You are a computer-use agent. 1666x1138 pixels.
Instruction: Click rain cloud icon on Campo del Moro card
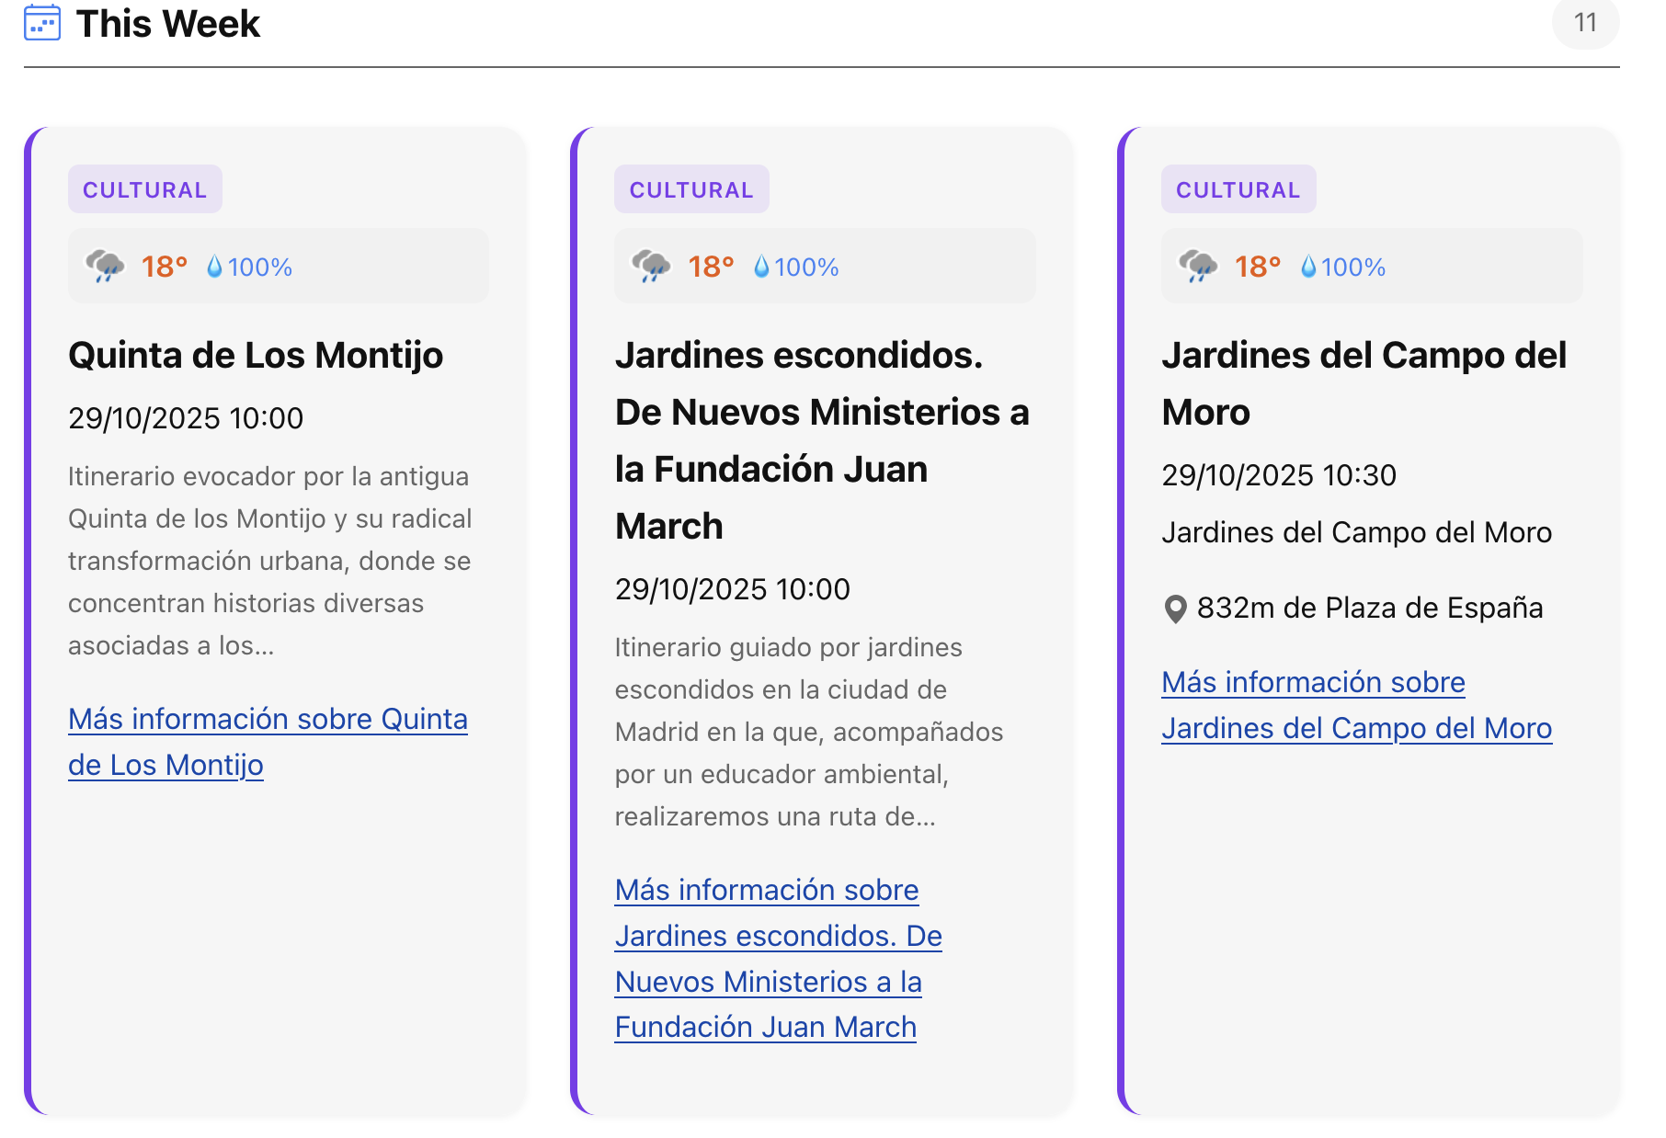(1198, 266)
